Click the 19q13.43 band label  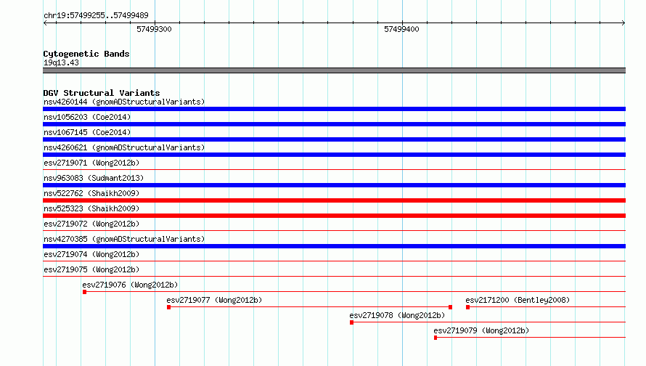click(x=61, y=62)
